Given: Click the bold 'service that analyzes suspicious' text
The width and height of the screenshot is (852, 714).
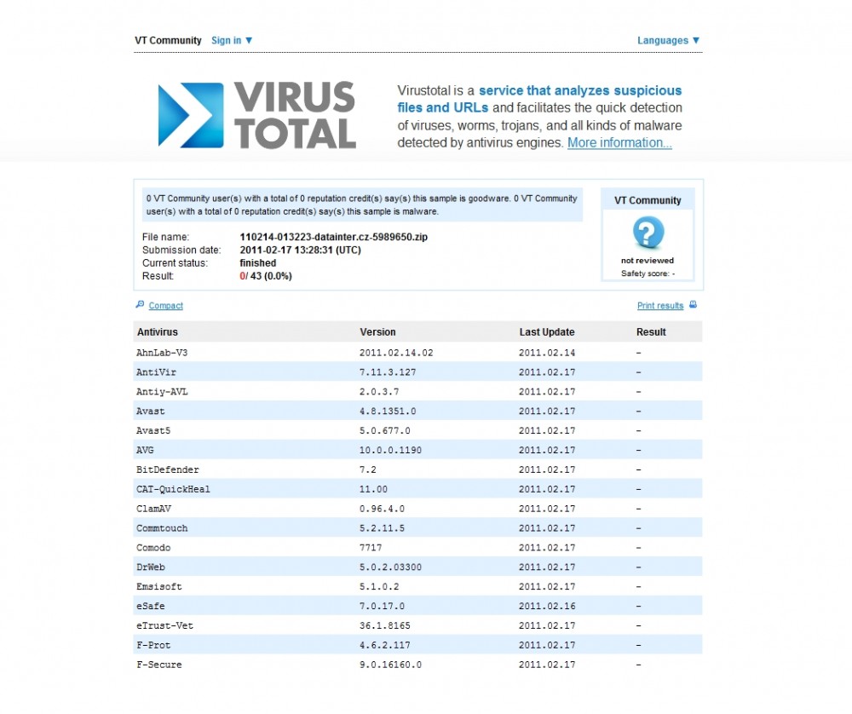Looking at the screenshot, I should coord(579,90).
